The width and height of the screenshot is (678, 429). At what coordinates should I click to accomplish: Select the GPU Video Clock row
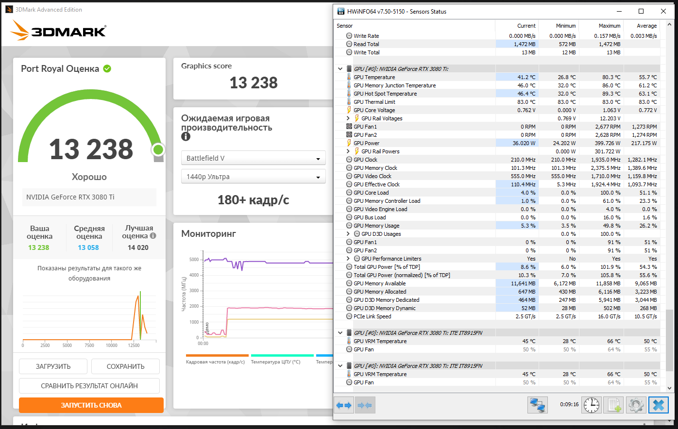pos(497,176)
